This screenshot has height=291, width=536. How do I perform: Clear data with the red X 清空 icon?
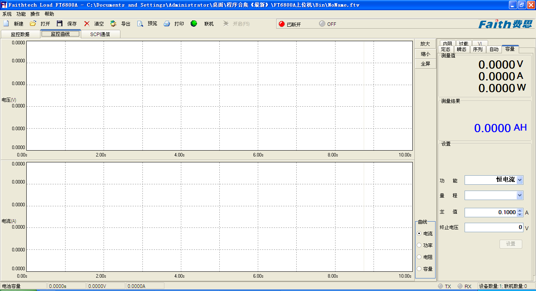tap(87, 24)
